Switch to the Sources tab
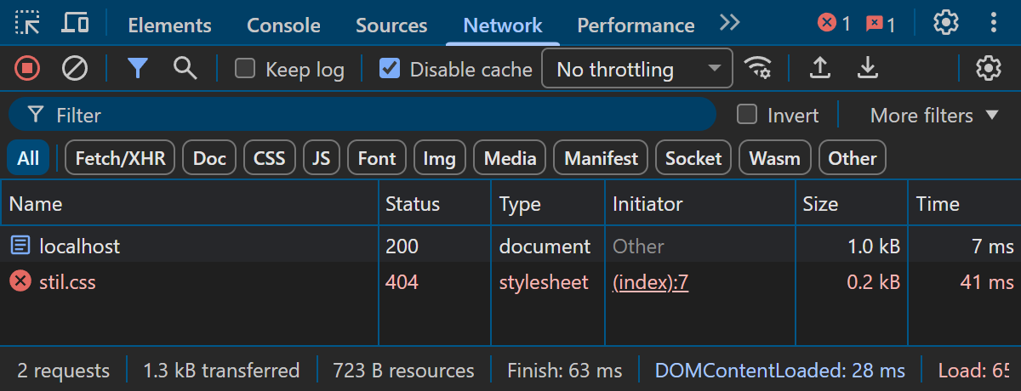Screen dimensions: 1021x391 coord(391,25)
